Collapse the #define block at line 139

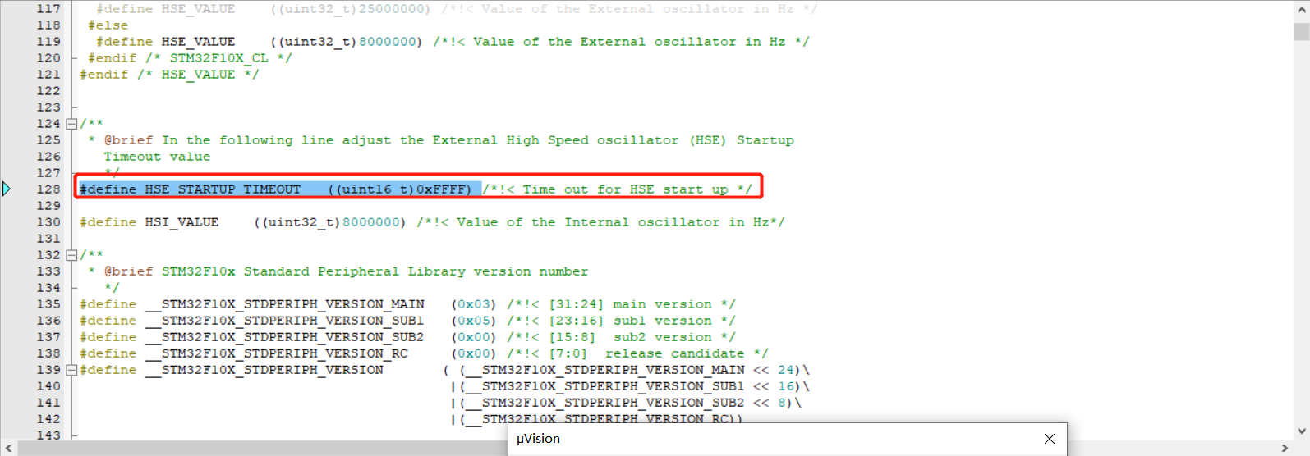71,370
